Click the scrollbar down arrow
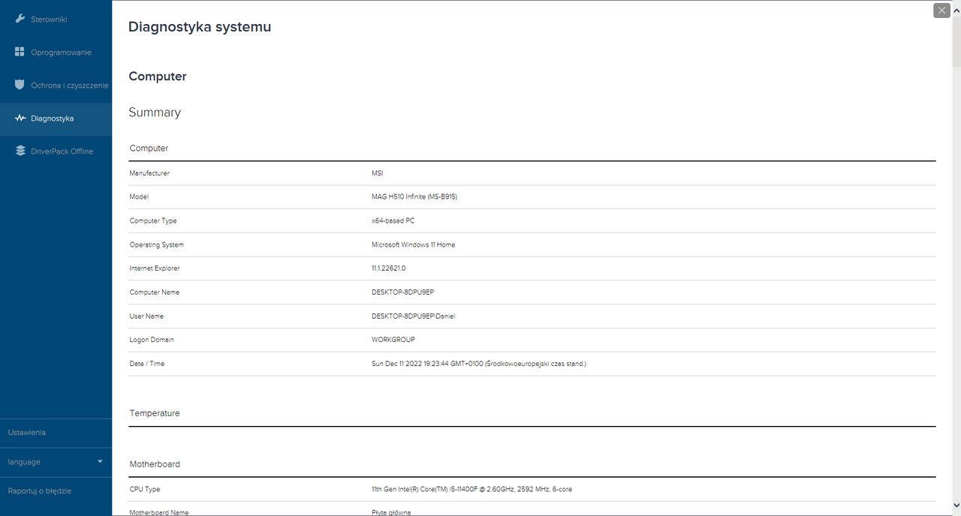961x516 pixels. tap(955, 505)
